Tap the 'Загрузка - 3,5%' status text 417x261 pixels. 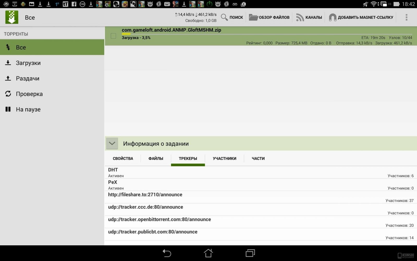(x=136, y=38)
